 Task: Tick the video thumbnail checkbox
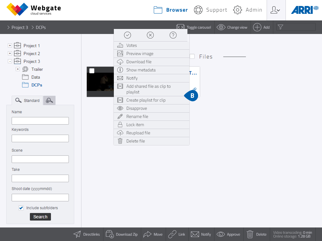92,71
